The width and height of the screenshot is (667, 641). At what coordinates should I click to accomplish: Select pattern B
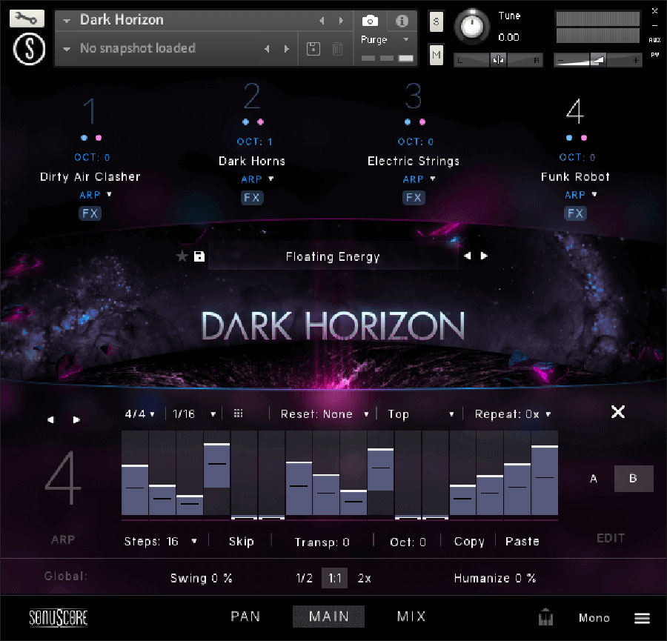coord(634,479)
